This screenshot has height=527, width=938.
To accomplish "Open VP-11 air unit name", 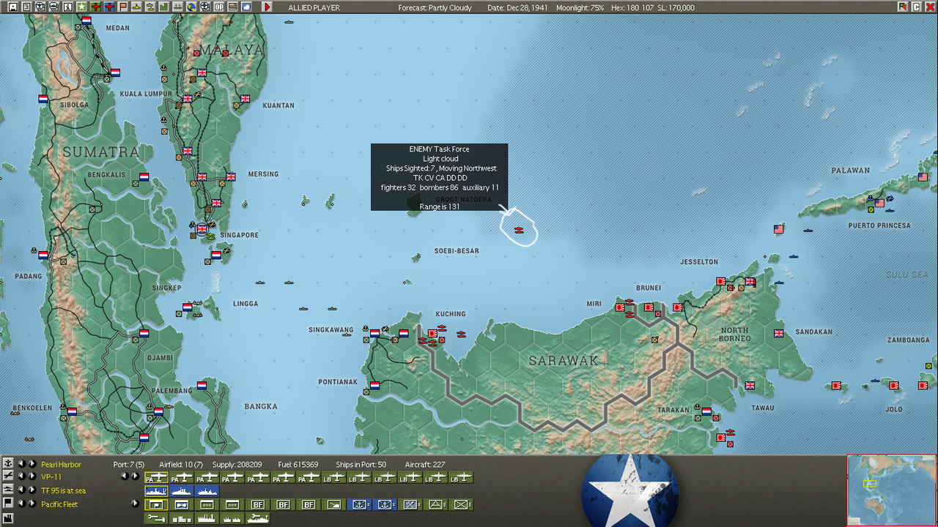I will pyautogui.click(x=51, y=477).
